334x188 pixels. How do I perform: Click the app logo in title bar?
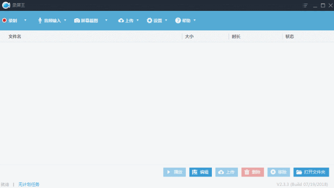[x=6, y=5]
